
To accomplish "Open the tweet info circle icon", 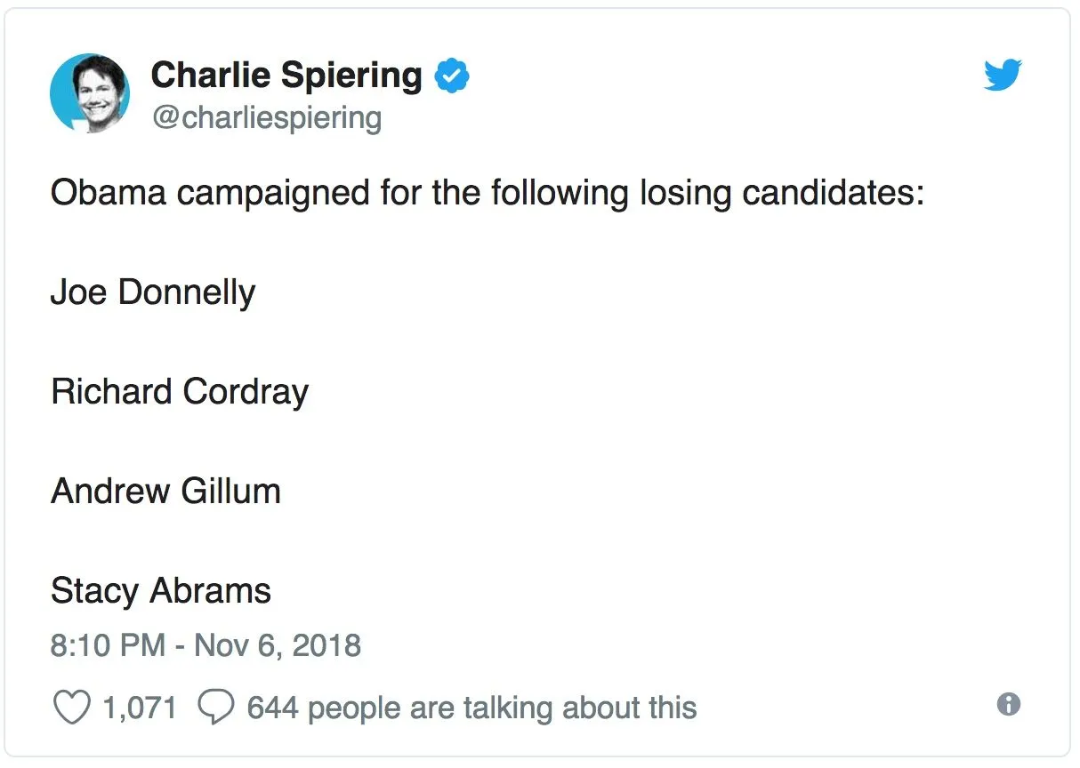I will [x=1008, y=705].
